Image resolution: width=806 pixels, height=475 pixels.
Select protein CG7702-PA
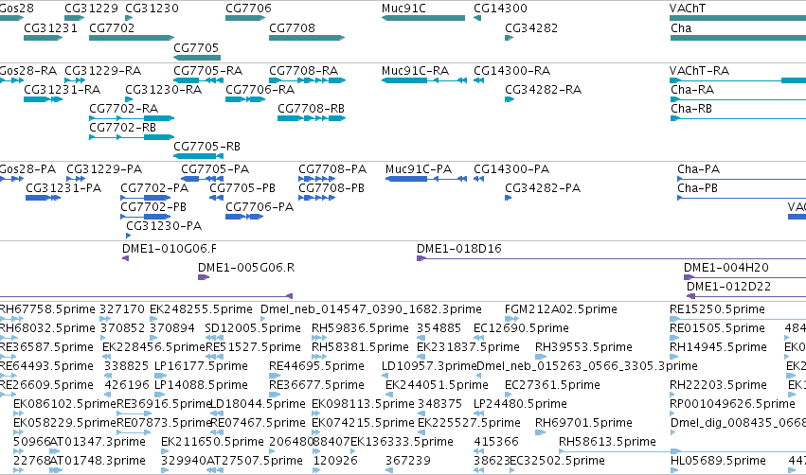(146, 198)
